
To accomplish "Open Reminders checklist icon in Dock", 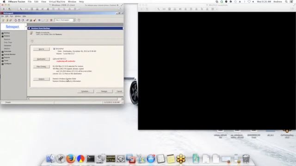I will (161, 159).
